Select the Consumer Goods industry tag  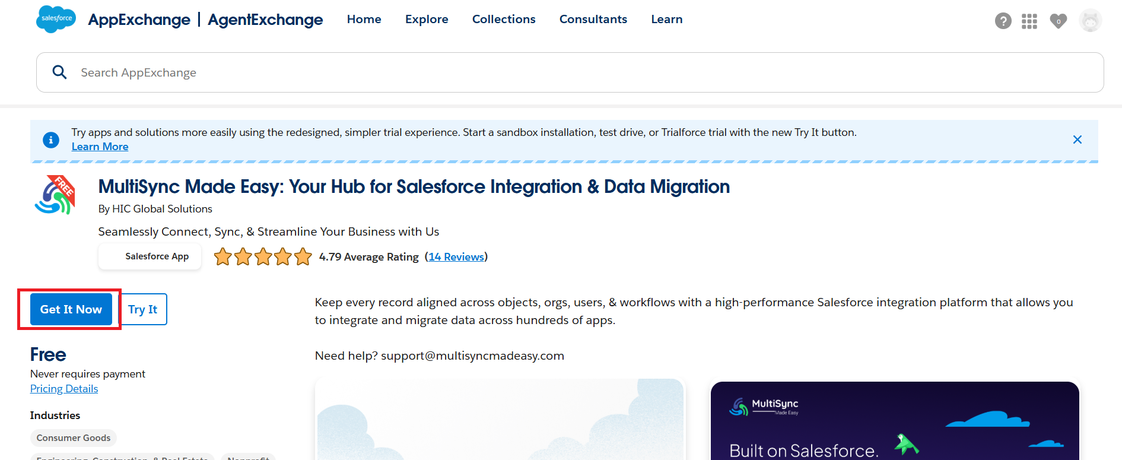pos(74,438)
